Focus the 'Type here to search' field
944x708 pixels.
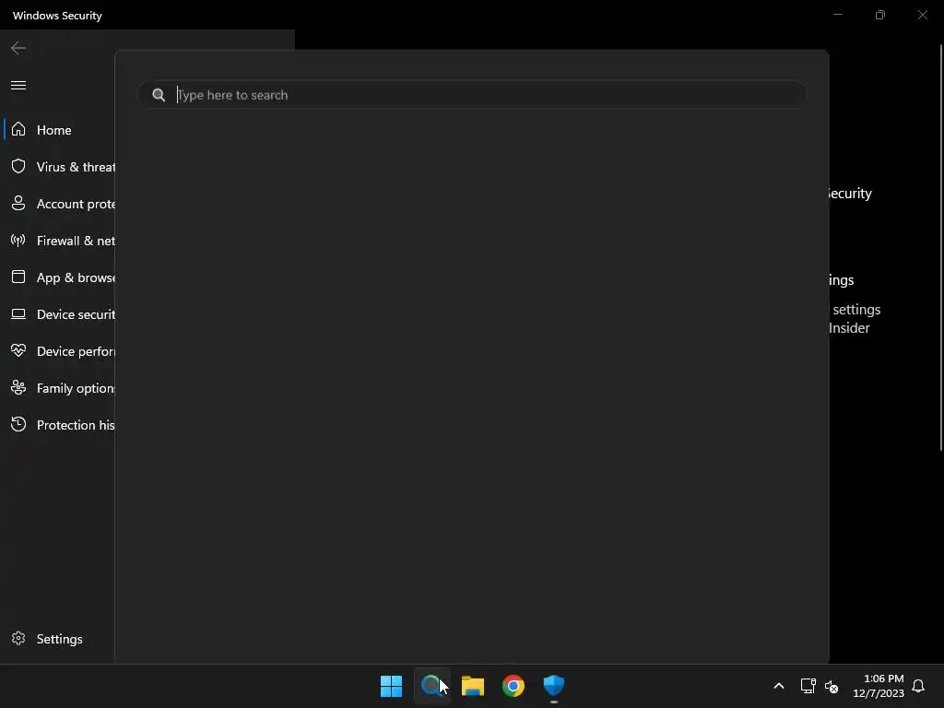(x=471, y=95)
